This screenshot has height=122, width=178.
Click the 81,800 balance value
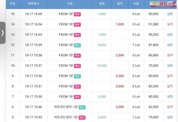pos(153,45)
